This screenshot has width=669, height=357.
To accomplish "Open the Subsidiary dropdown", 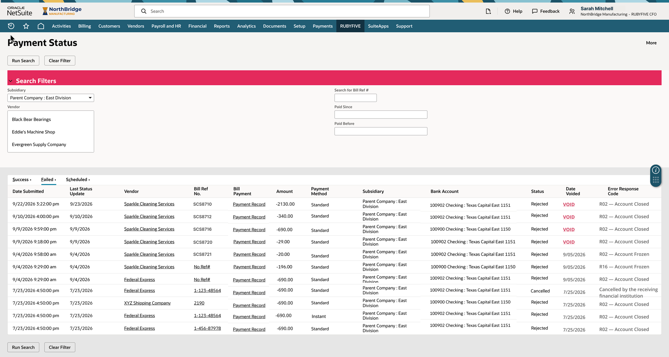I will click(x=51, y=98).
